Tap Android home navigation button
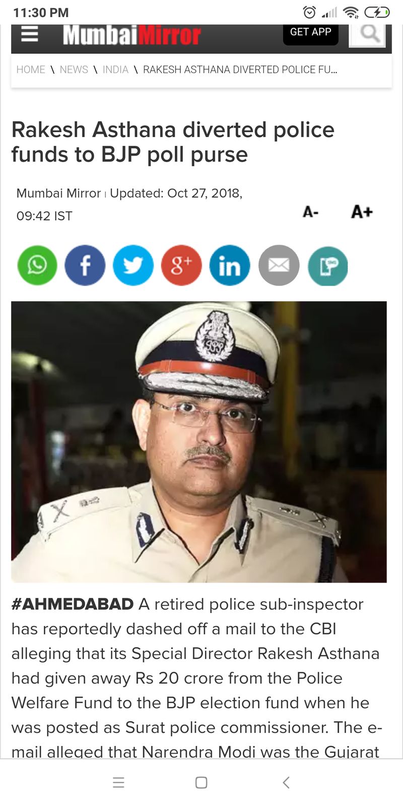Screen dimensions: 403x807 201,782
